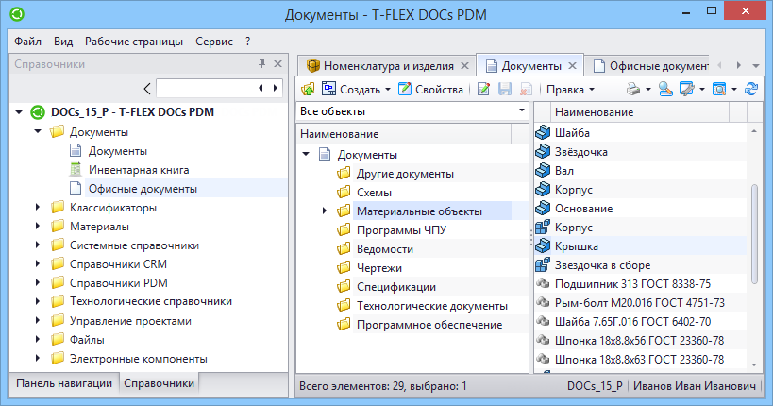The image size is (773, 406).
Task: Expand the Управление проектами folder
Action: click(x=38, y=321)
